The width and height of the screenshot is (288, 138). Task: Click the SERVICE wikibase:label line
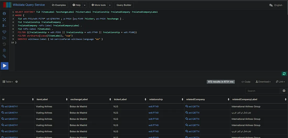coord(60,39)
